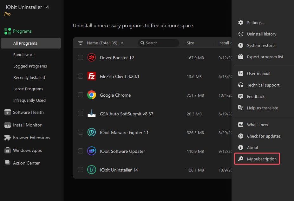Click the System restore icon

241,46
